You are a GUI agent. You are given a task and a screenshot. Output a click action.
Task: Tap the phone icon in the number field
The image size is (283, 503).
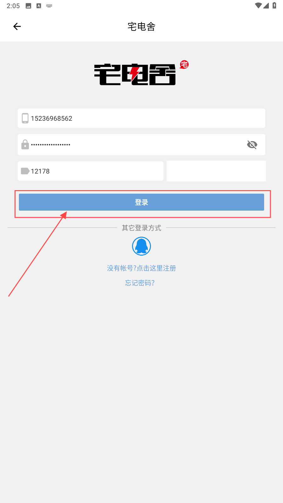25,118
